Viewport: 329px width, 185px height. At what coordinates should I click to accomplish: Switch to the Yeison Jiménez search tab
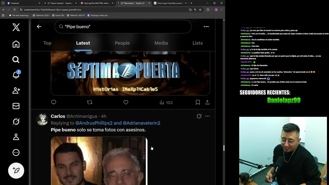(60, 3)
